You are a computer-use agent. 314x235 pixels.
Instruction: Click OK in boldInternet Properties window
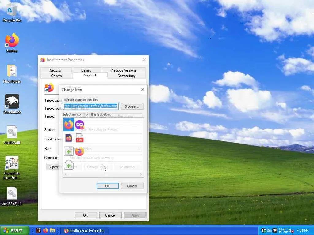(86, 215)
